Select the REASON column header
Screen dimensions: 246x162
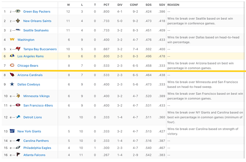click(173, 5)
